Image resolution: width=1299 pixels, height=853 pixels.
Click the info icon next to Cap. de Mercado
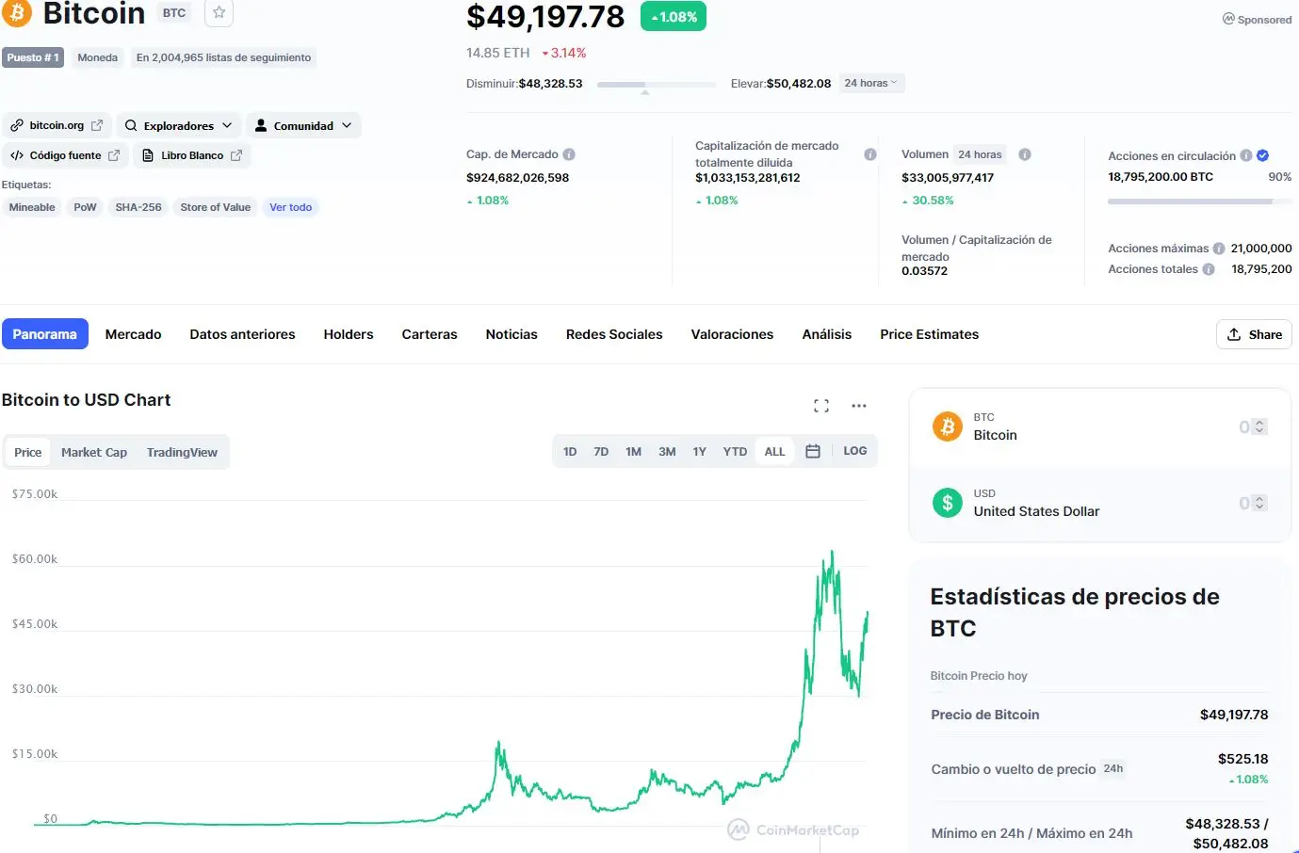click(569, 154)
